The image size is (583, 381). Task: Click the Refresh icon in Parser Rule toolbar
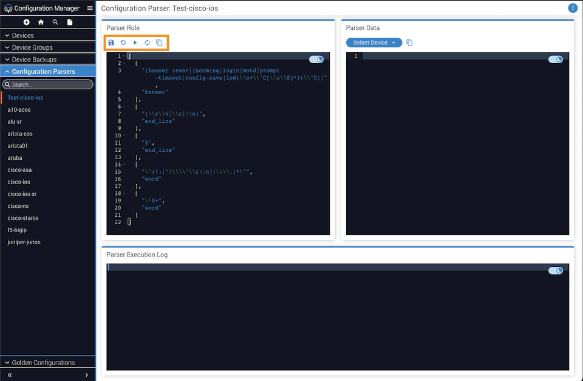coord(147,43)
